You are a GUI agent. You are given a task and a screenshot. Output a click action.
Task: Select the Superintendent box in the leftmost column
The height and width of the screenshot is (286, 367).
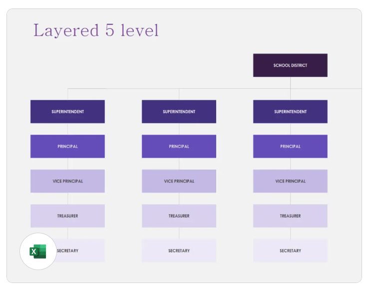(67, 112)
